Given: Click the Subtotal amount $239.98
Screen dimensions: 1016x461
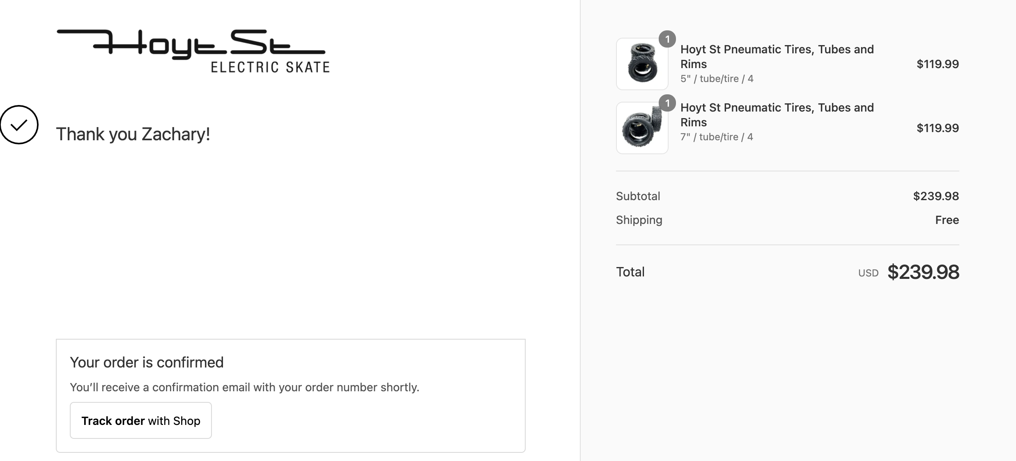Looking at the screenshot, I should [936, 196].
